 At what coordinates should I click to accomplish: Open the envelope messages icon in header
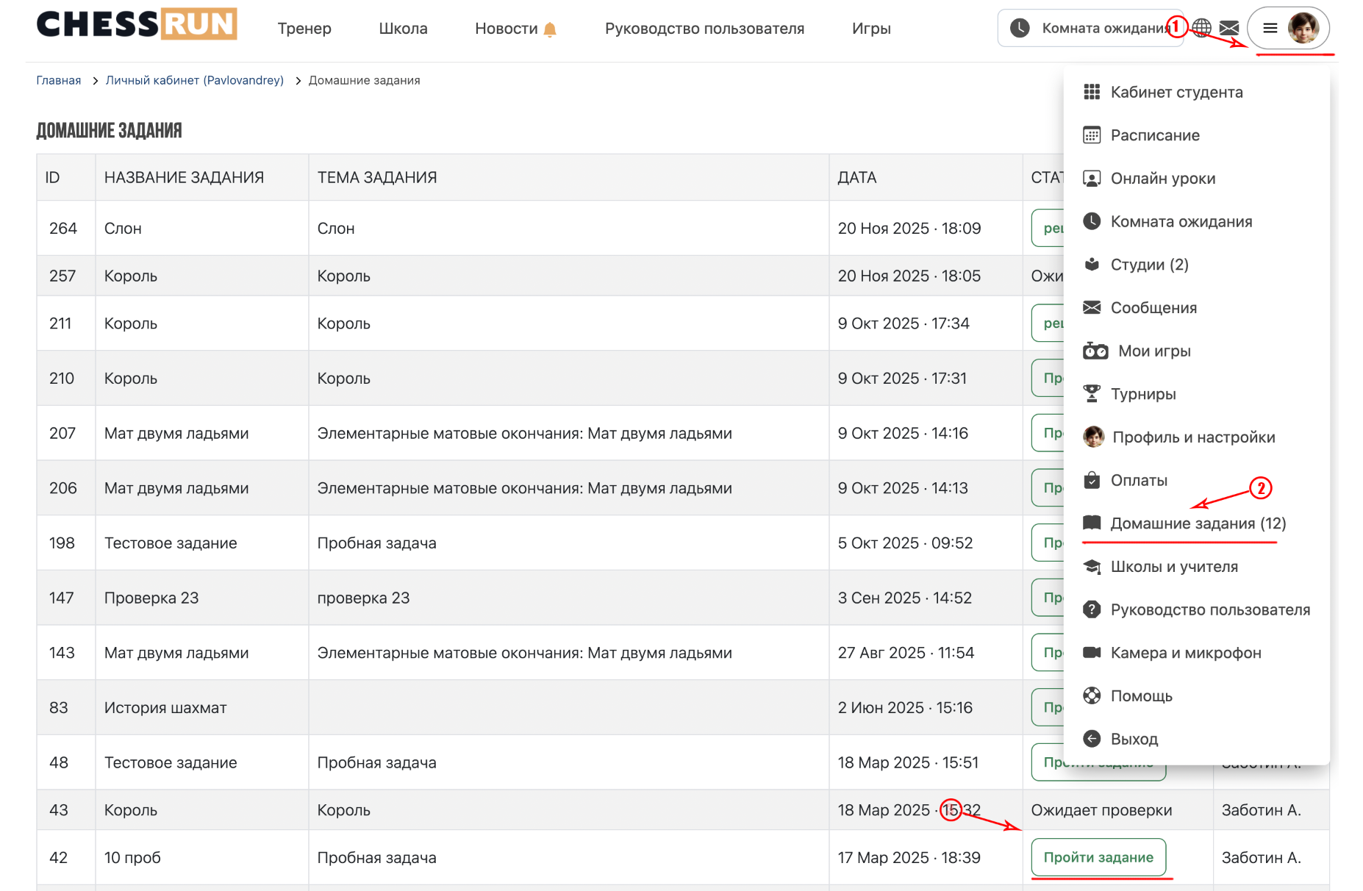[x=1229, y=28]
